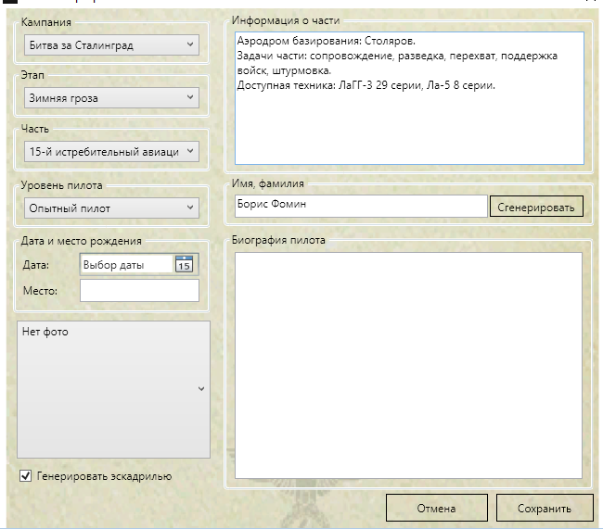This screenshot has width=603, height=529.
Task: Click the Выбор даты date field
Action: (x=127, y=265)
